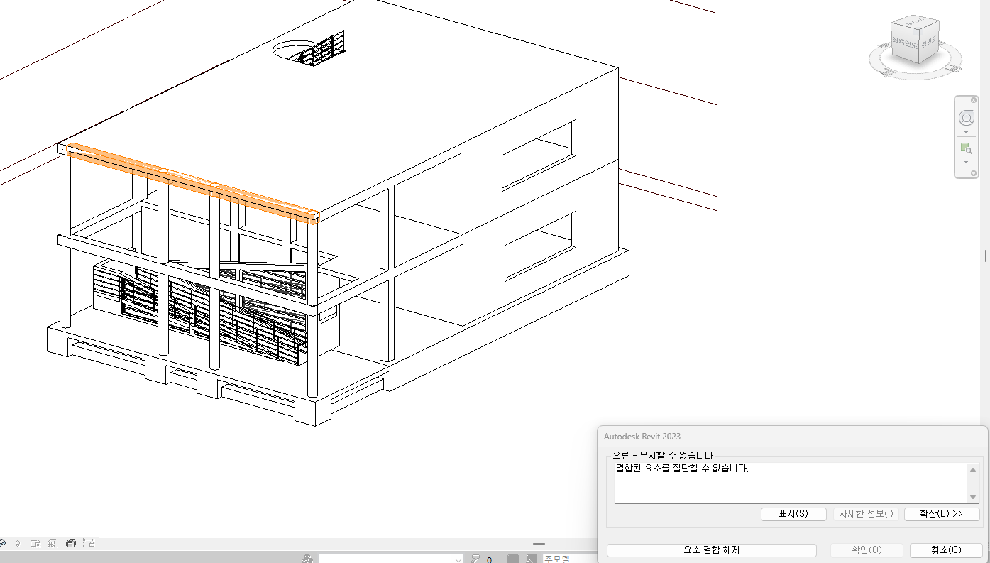Activate the Zoom Region tool
Viewport: 990px width, 563px height.
[x=966, y=148]
